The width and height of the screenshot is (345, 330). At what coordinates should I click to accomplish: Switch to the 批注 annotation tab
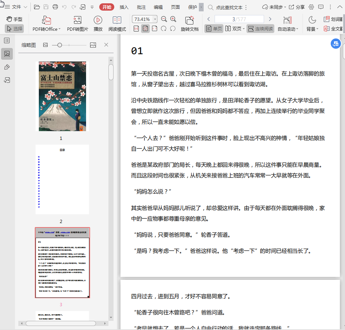[x=141, y=7]
